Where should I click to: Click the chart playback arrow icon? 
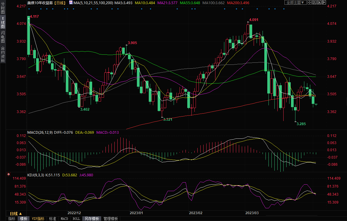coord(319,2)
